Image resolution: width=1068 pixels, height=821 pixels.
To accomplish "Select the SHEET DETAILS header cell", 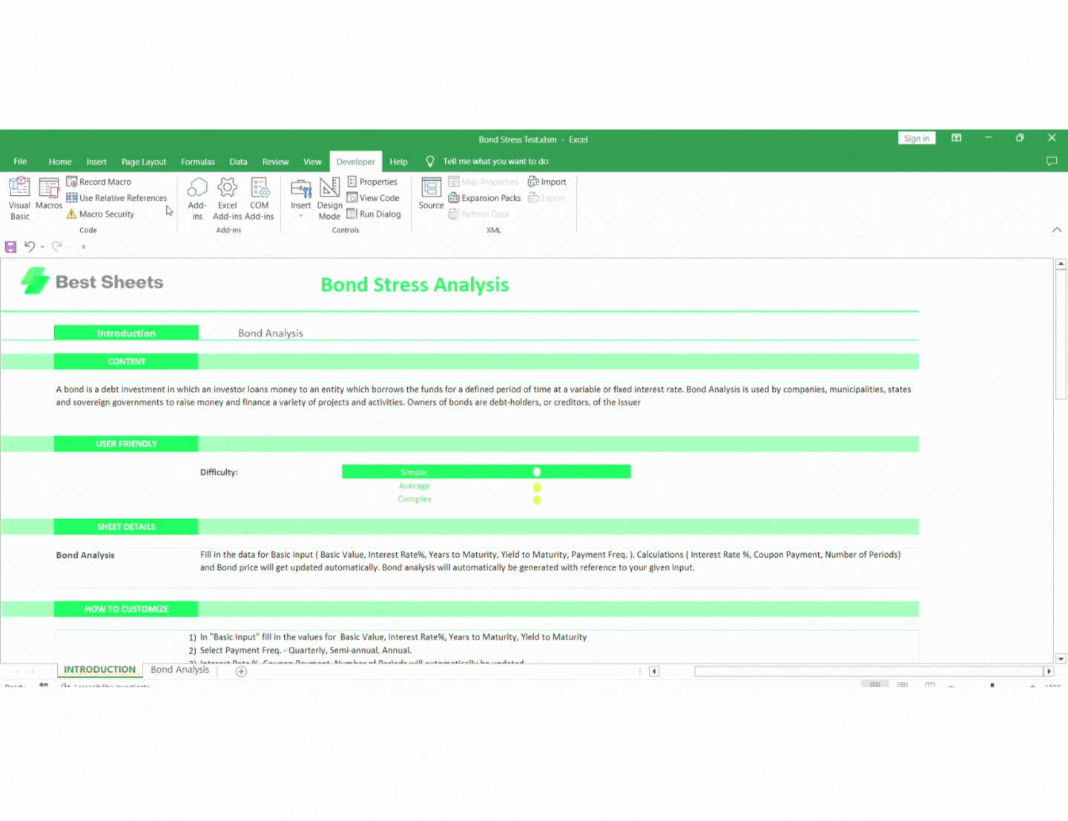I will point(126,527).
